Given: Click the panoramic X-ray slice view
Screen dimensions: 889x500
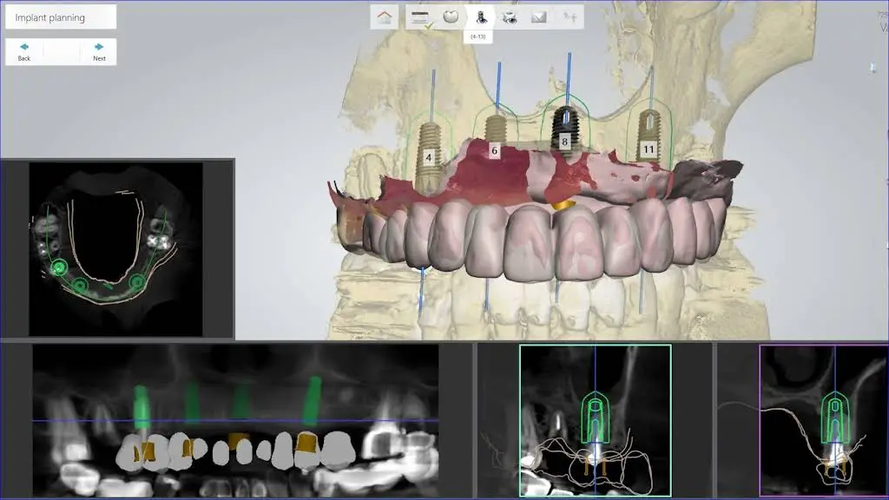Looking at the screenshot, I should coord(235,421).
